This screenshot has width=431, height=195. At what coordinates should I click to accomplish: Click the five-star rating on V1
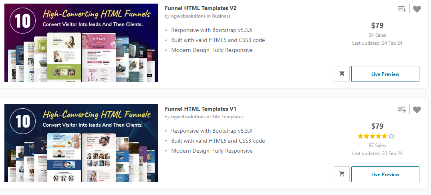tap(372, 136)
